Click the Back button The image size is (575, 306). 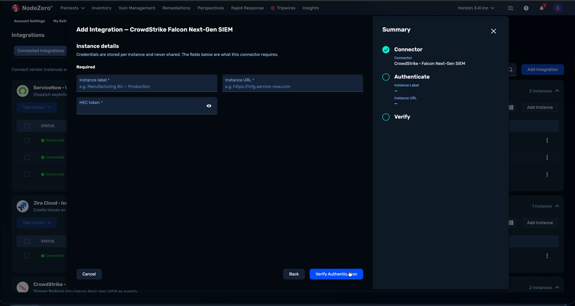tap(294, 274)
